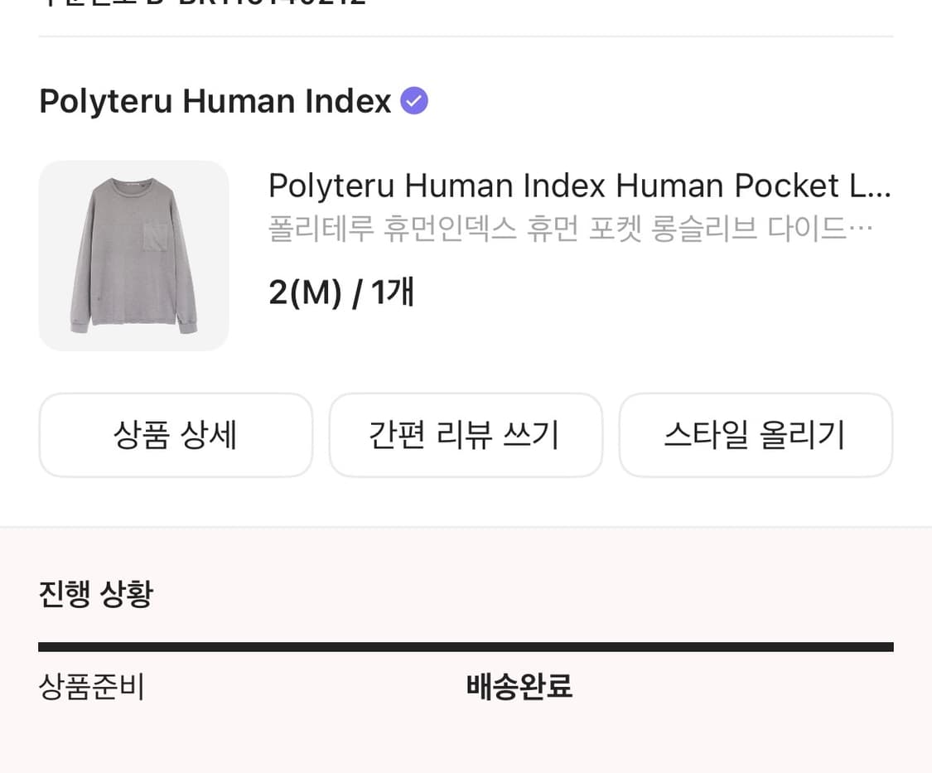Click the purple verified checkmark badge
This screenshot has height=773, width=932.
click(x=414, y=101)
